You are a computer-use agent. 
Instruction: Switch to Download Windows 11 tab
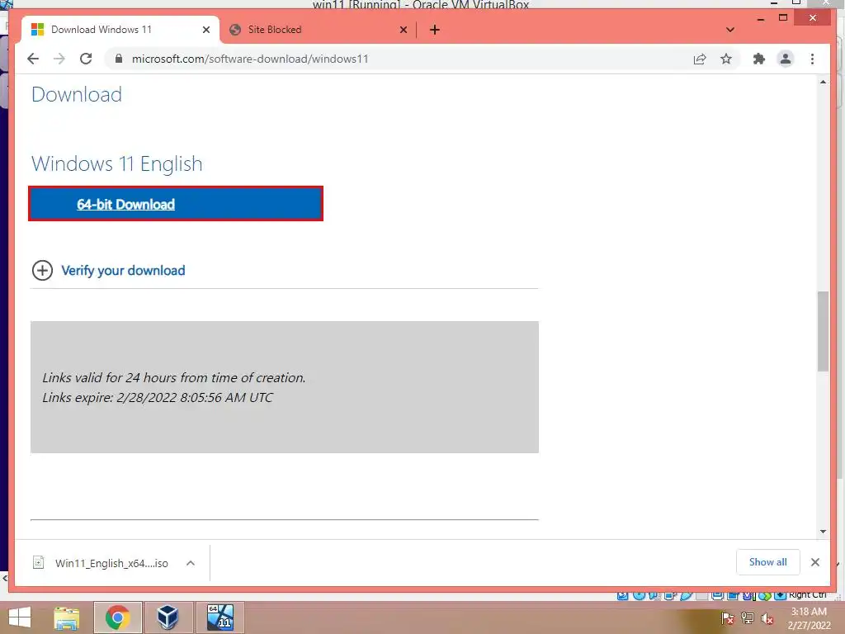[120, 30]
